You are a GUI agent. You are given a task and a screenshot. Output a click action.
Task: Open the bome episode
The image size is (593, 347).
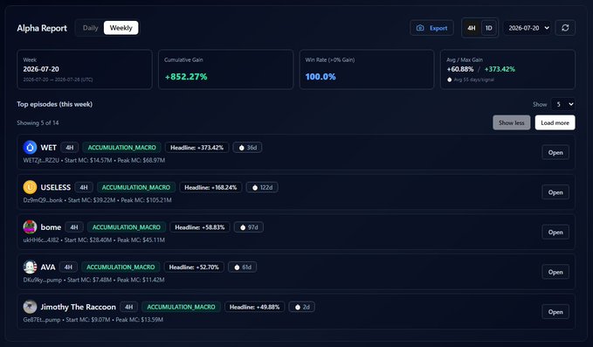pyautogui.click(x=555, y=232)
